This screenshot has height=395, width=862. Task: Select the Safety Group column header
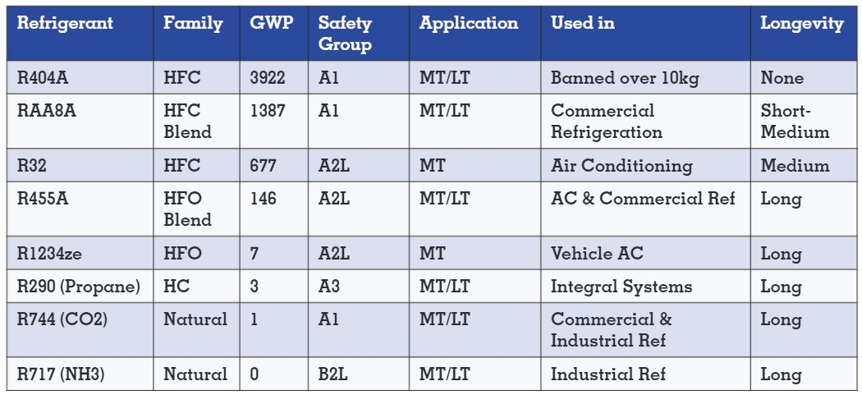(x=345, y=34)
